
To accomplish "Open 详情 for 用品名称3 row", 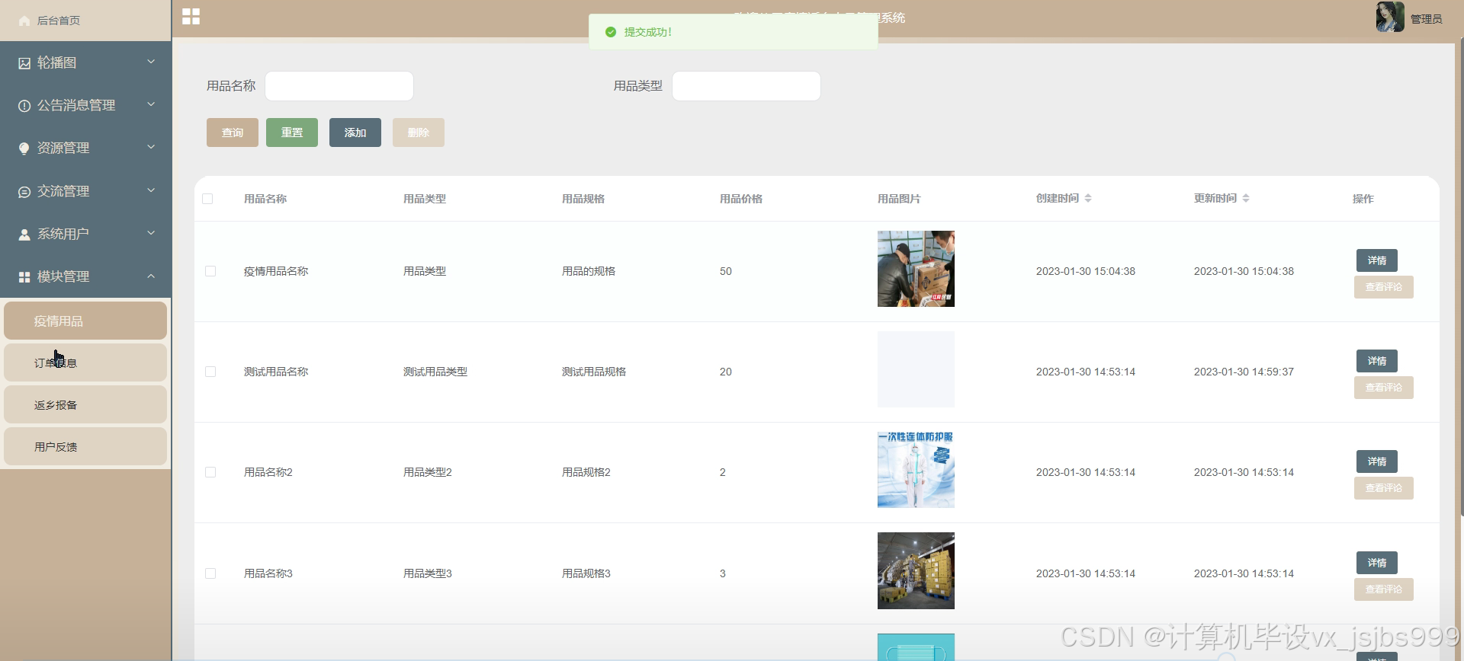I will [1377, 563].
